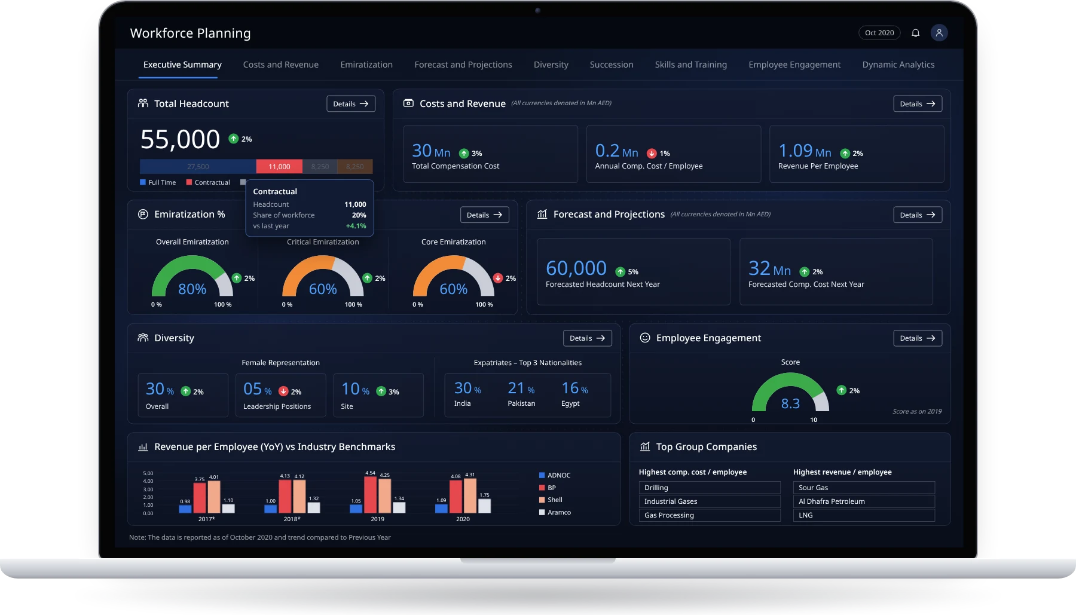
Task: Click the Top Group Companies chart icon
Action: [645, 446]
